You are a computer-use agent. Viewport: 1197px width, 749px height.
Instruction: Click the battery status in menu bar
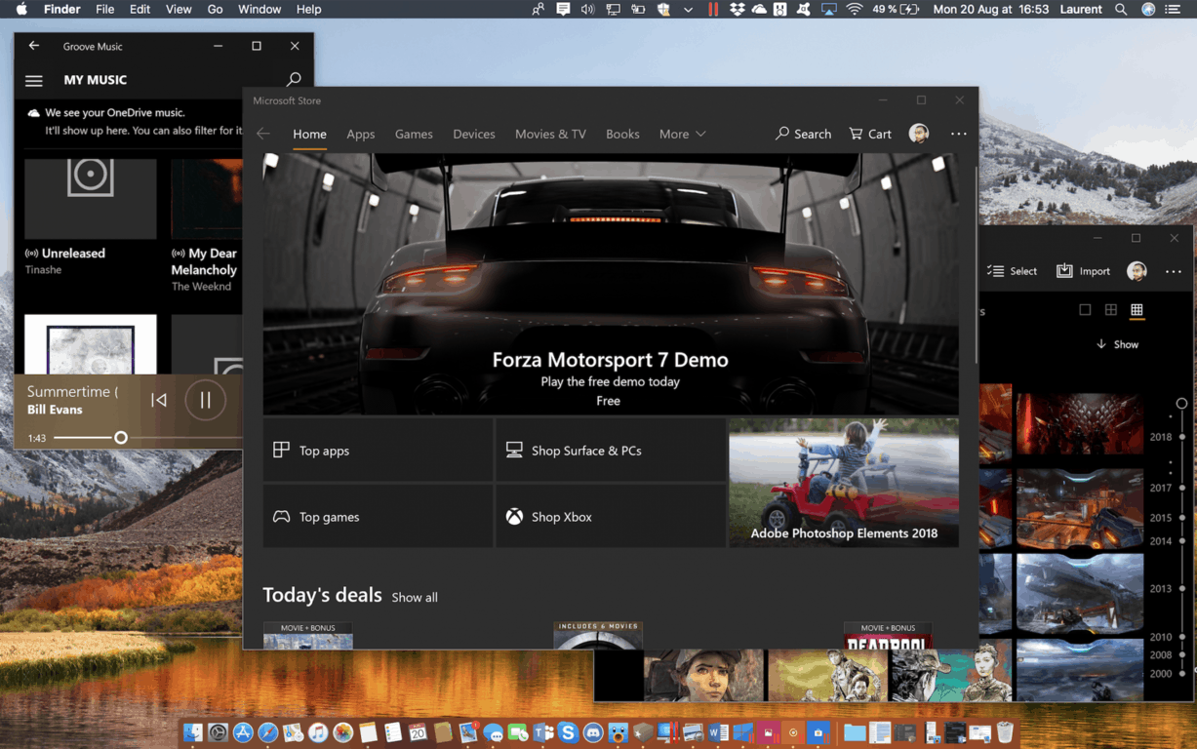pyautogui.click(x=896, y=9)
